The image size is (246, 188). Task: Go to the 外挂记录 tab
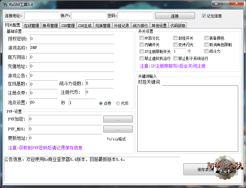click(121, 26)
